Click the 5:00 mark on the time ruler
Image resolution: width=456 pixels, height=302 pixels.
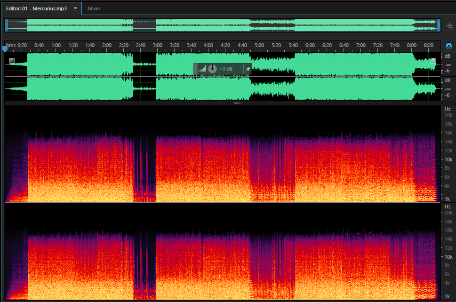coord(259,45)
